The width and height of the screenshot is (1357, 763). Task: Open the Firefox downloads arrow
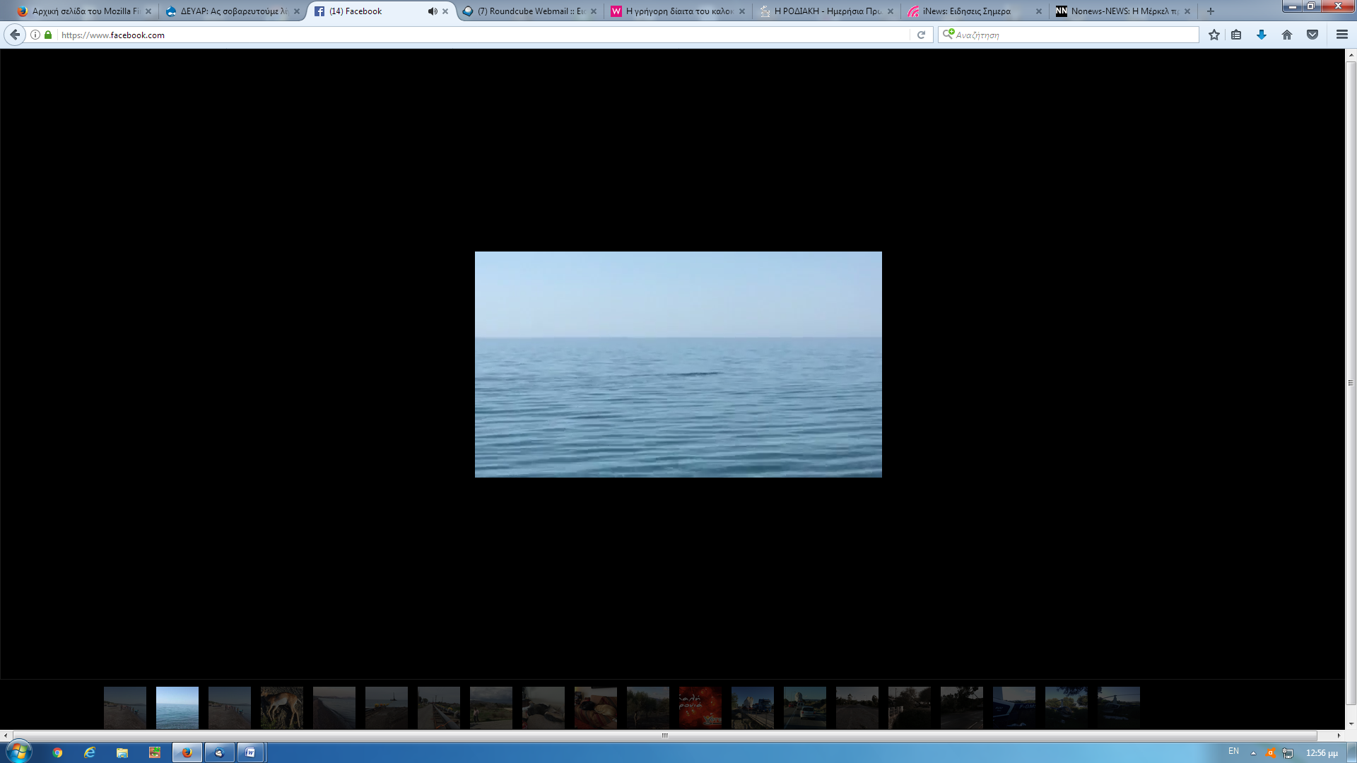tap(1262, 35)
